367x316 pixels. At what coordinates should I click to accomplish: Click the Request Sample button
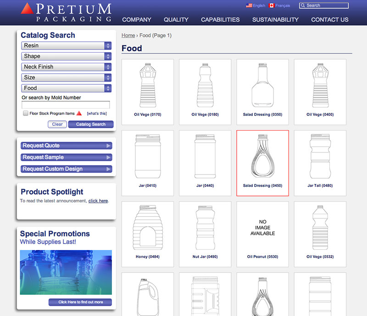(x=66, y=157)
